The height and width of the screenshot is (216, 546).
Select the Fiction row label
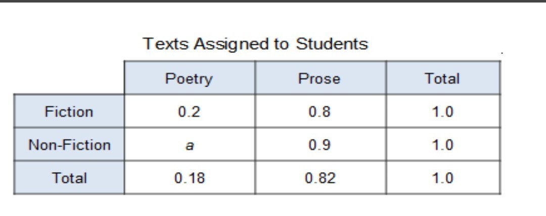(69, 111)
